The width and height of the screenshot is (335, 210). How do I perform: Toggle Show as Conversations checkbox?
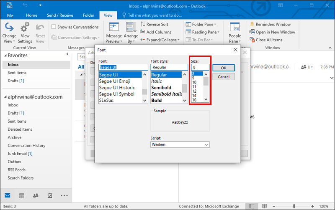click(54, 27)
